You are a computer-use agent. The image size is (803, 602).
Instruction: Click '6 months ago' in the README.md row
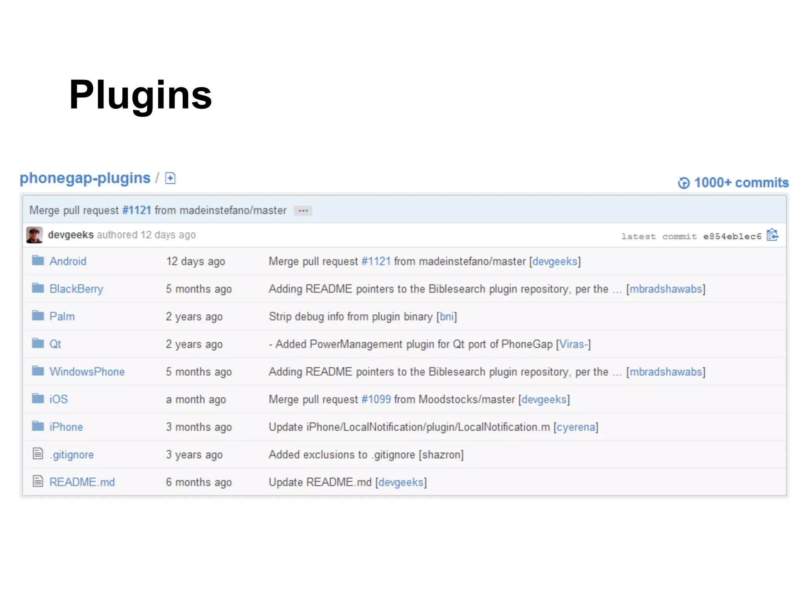(199, 482)
